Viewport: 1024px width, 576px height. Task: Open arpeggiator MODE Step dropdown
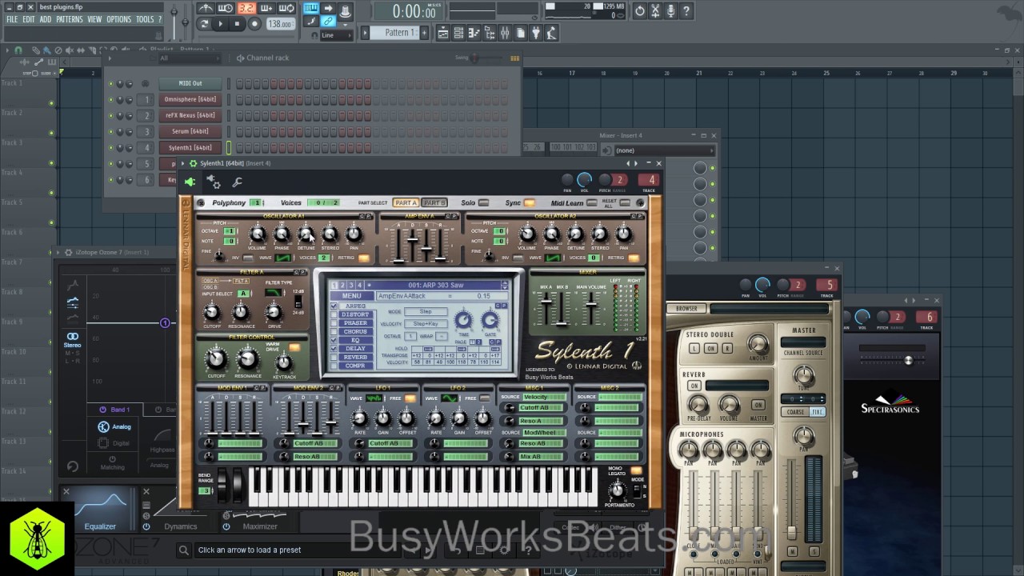[x=425, y=311]
